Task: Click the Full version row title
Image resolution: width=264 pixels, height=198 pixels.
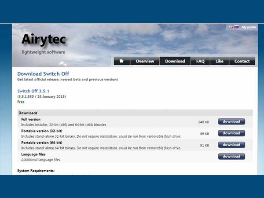Action: 31,120
